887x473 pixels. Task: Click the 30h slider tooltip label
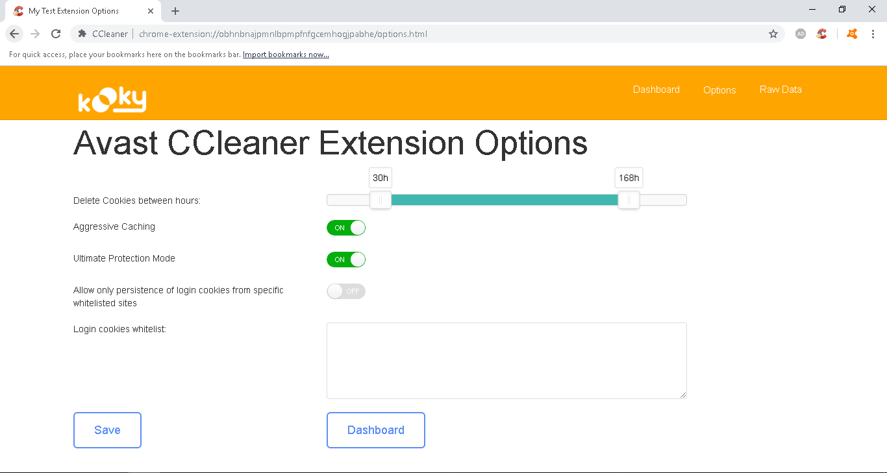click(381, 178)
